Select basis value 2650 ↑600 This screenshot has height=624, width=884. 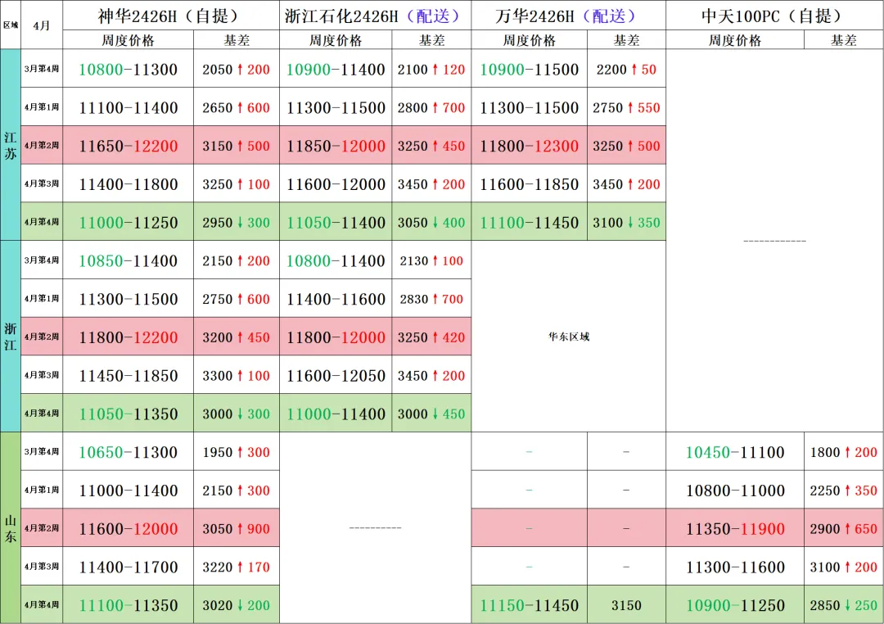point(237,107)
